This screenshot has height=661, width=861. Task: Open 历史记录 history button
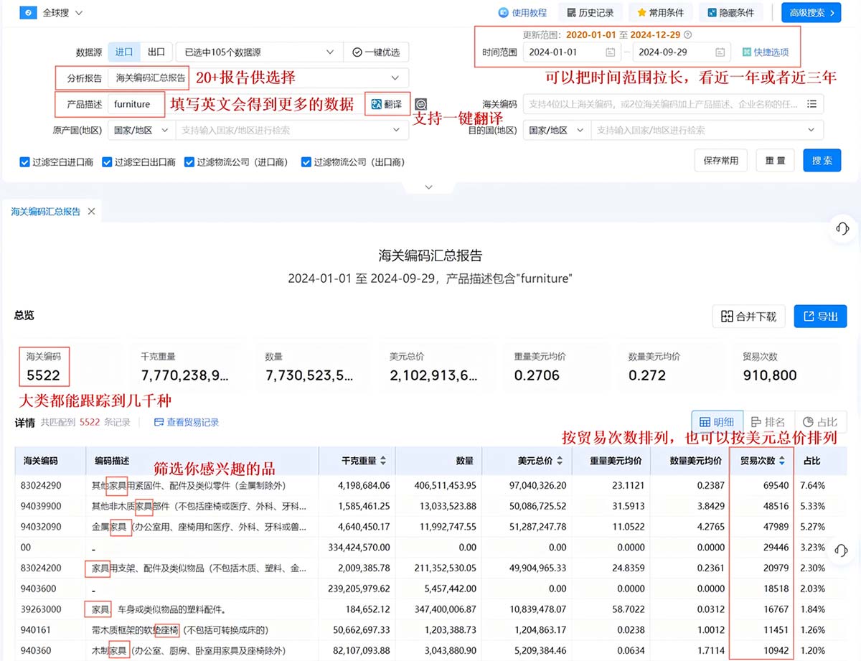point(590,13)
